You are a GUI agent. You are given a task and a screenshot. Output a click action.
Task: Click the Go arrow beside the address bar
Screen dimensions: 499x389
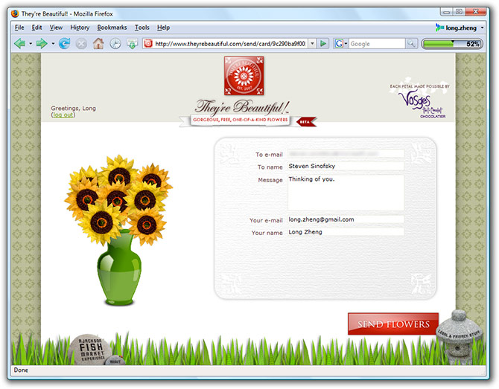tap(324, 44)
